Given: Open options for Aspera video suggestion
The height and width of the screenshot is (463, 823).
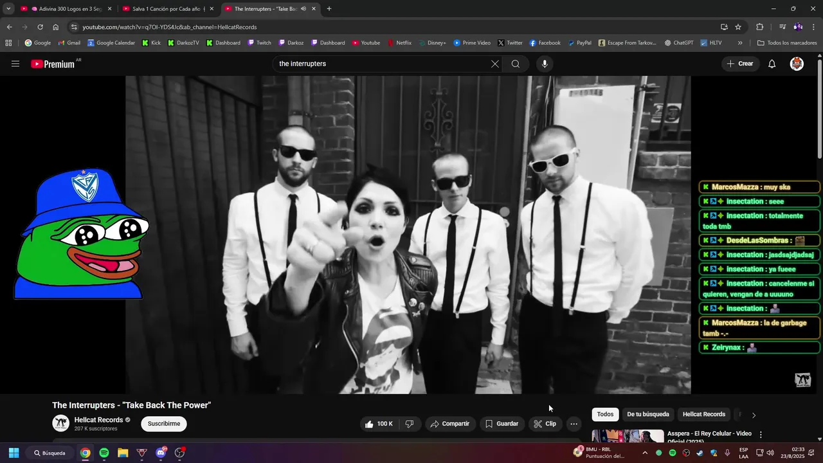Looking at the screenshot, I should point(761,435).
